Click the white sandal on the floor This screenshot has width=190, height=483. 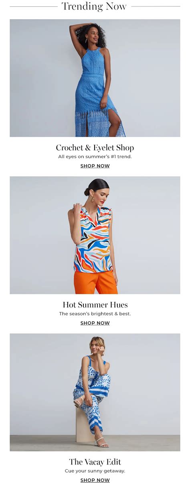coord(102,442)
